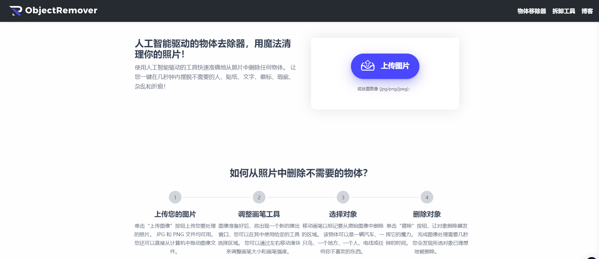This screenshot has width=599, height=259.
Task: Click the hero description paragraph starting 使用人工智能
Action: tap(215, 77)
